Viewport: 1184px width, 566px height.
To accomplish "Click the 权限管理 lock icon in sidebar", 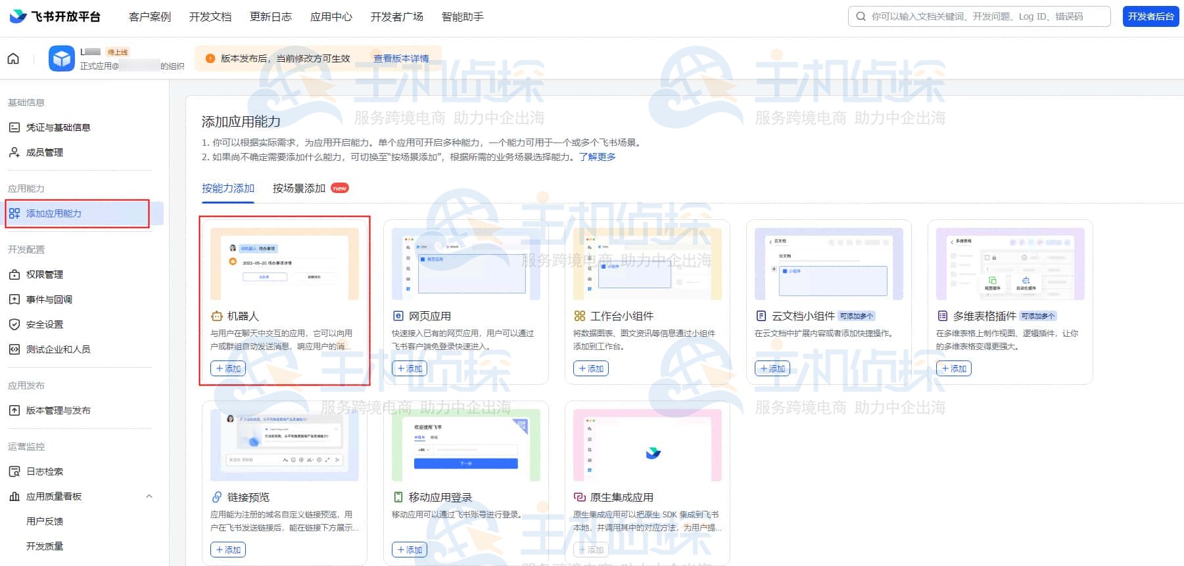I will [x=14, y=274].
